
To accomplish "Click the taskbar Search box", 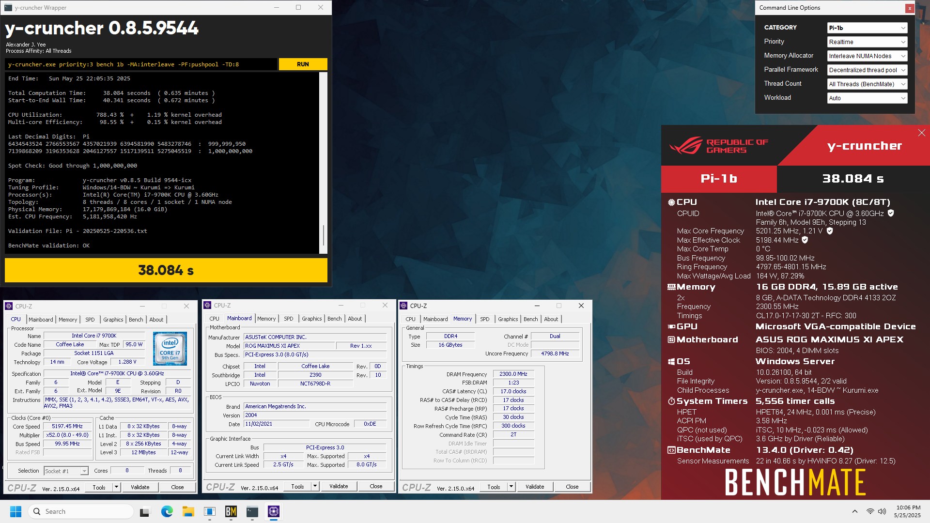I will pos(81,511).
